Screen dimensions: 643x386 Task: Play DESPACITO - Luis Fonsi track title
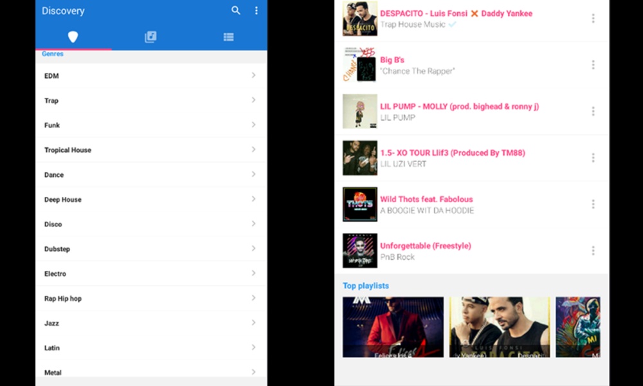456,14
